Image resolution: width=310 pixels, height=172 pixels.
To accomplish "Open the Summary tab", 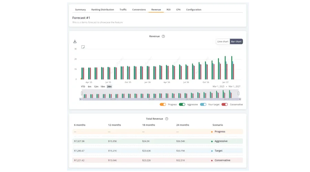I will 80,10.
